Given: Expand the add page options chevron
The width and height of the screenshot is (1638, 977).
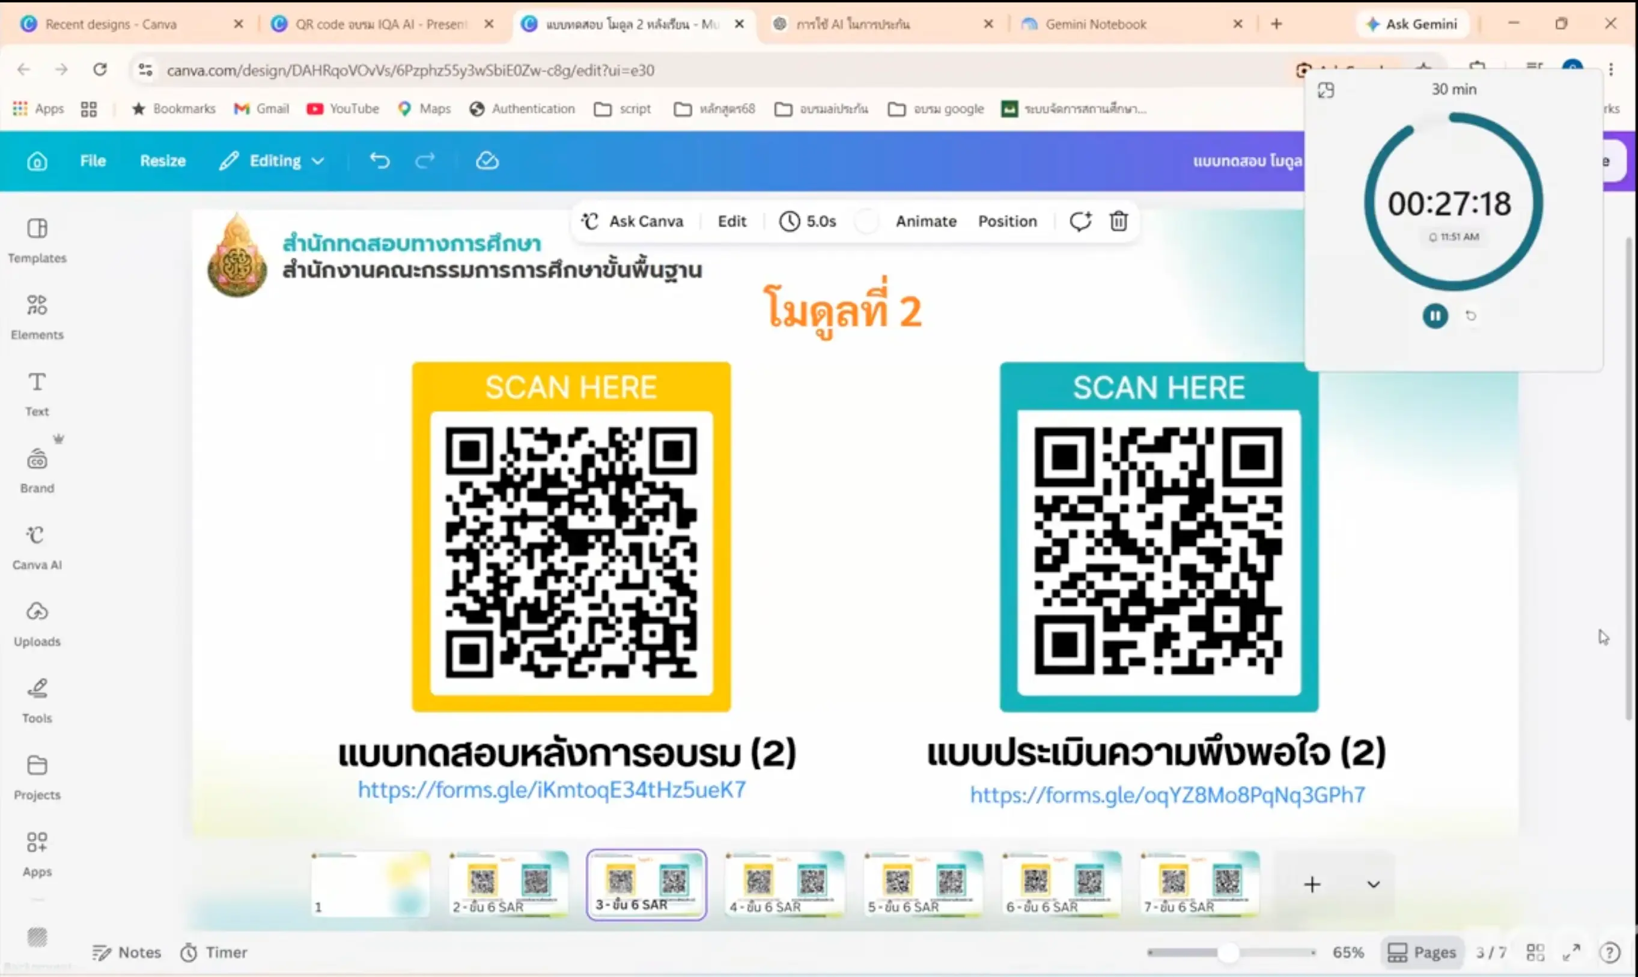Looking at the screenshot, I should point(1374,884).
